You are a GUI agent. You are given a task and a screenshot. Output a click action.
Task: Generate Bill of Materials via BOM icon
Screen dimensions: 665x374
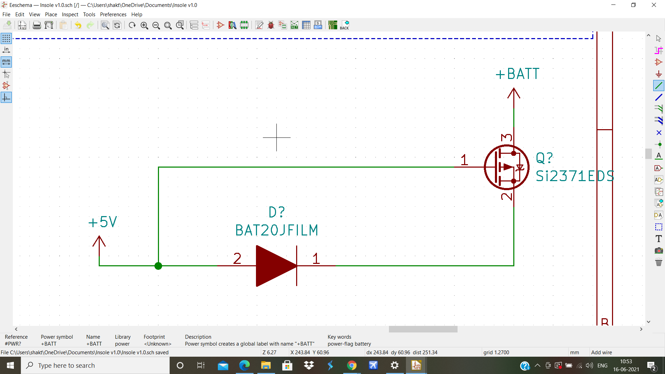pyautogui.click(x=318, y=25)
